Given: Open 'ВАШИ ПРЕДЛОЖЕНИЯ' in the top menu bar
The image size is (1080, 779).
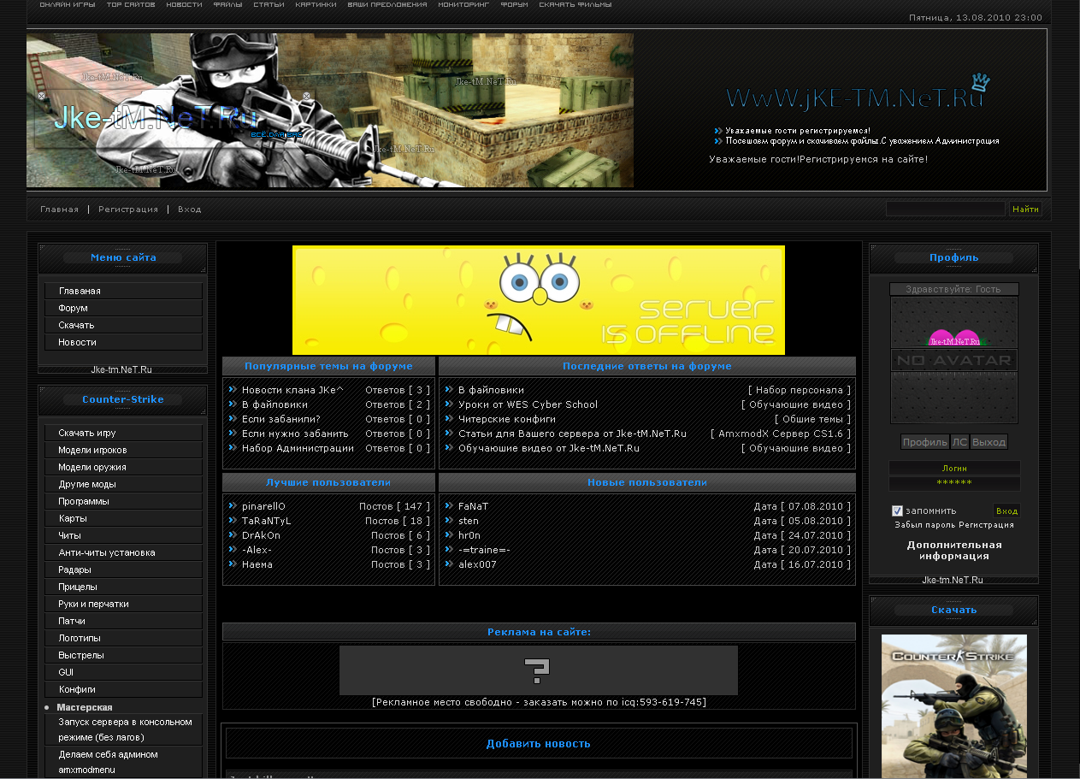Looking at the screenshot, I should coord(387,5).
